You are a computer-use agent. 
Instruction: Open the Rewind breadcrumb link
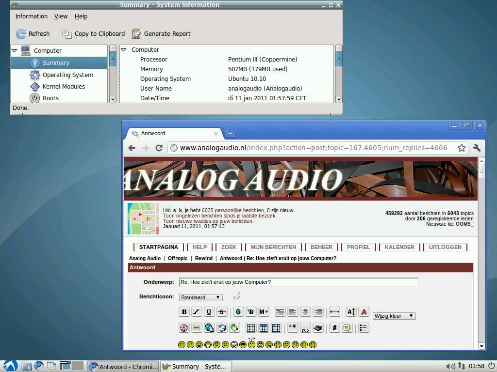click(x=204, y=258)
